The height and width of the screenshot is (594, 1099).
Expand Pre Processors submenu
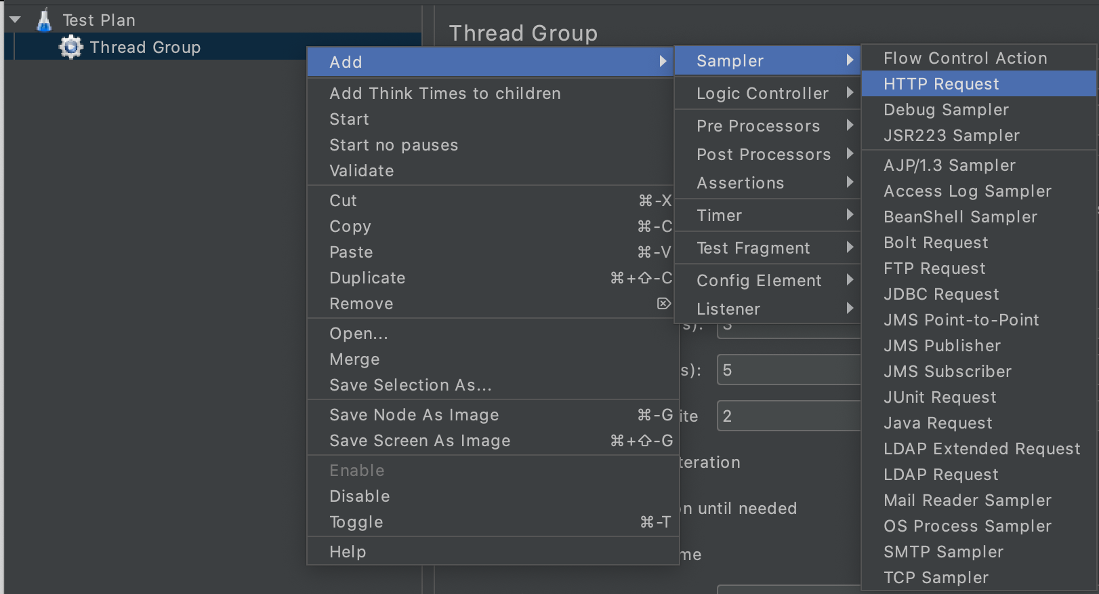768,125
